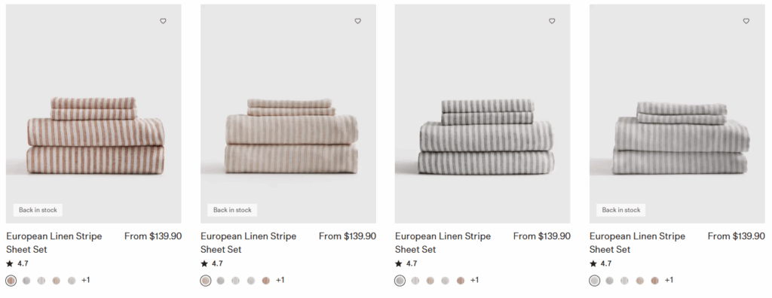The width and height of the screenshot is (772, 298).
Task: Click Back in stock badge on light grey set
Action: tap(621, 210)
